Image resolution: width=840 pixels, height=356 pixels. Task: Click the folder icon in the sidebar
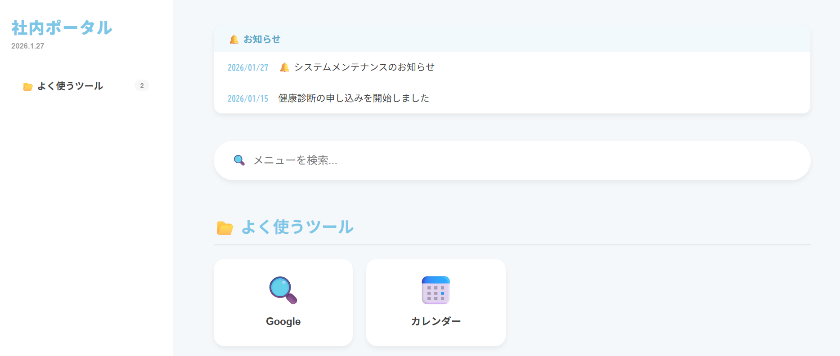point(28,86)
